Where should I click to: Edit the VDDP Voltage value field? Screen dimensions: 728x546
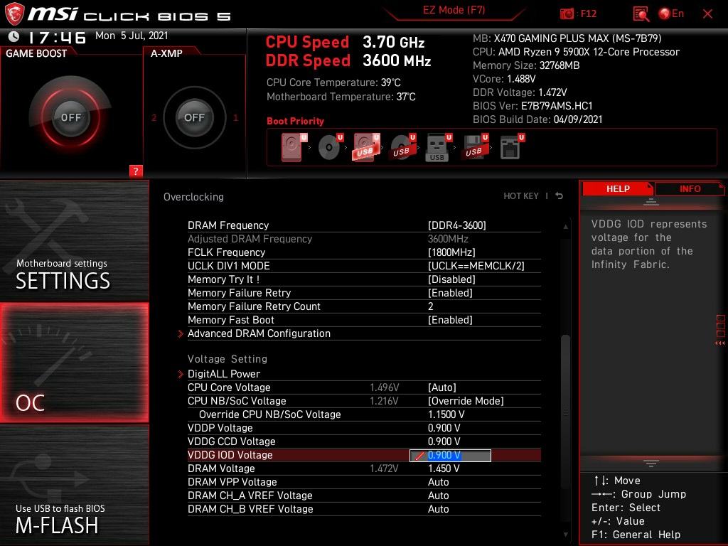click(444, 427)
